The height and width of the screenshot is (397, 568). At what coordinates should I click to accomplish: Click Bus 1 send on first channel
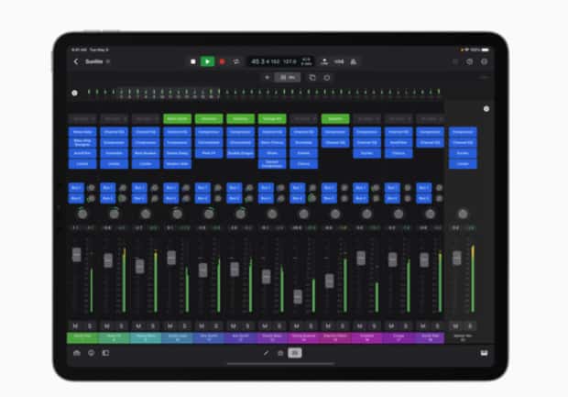pyautogui.click(x=77, y=187)
